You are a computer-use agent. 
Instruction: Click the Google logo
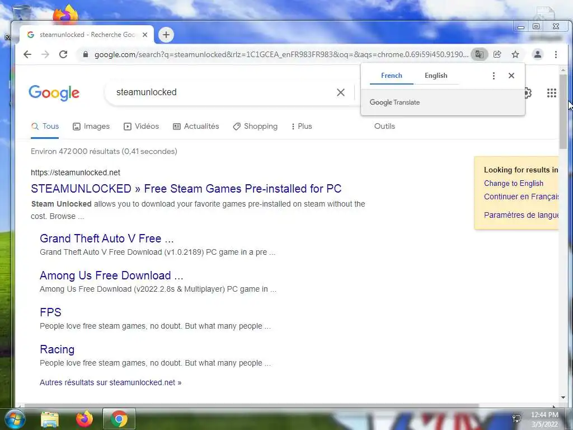54,93
